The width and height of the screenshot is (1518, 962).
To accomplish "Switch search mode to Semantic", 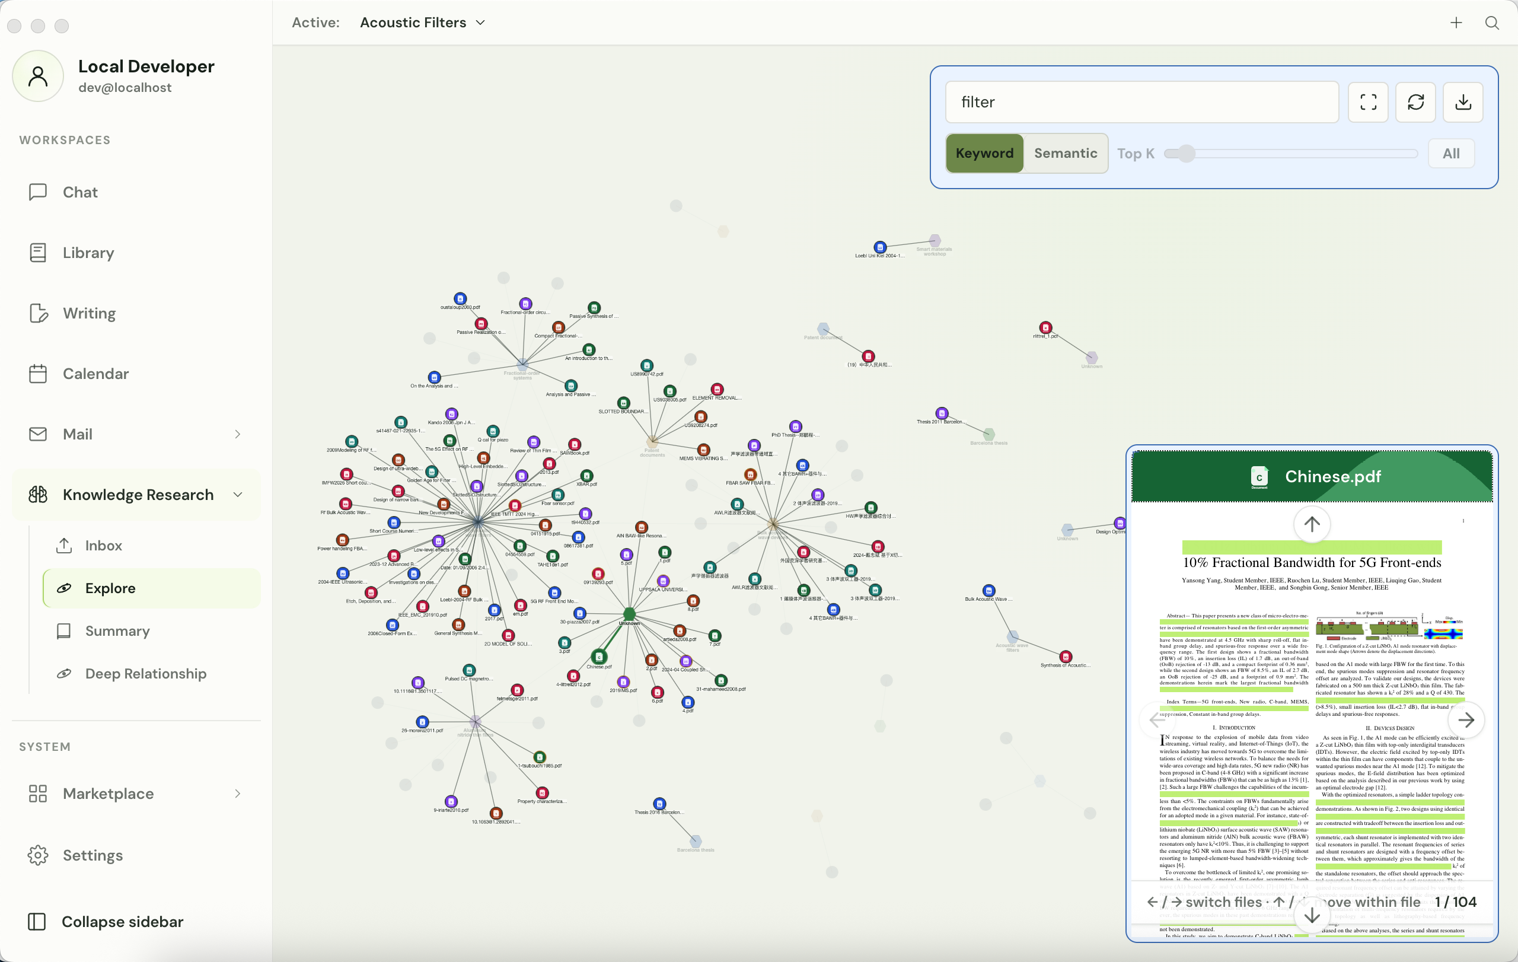I will point(1066,153).
